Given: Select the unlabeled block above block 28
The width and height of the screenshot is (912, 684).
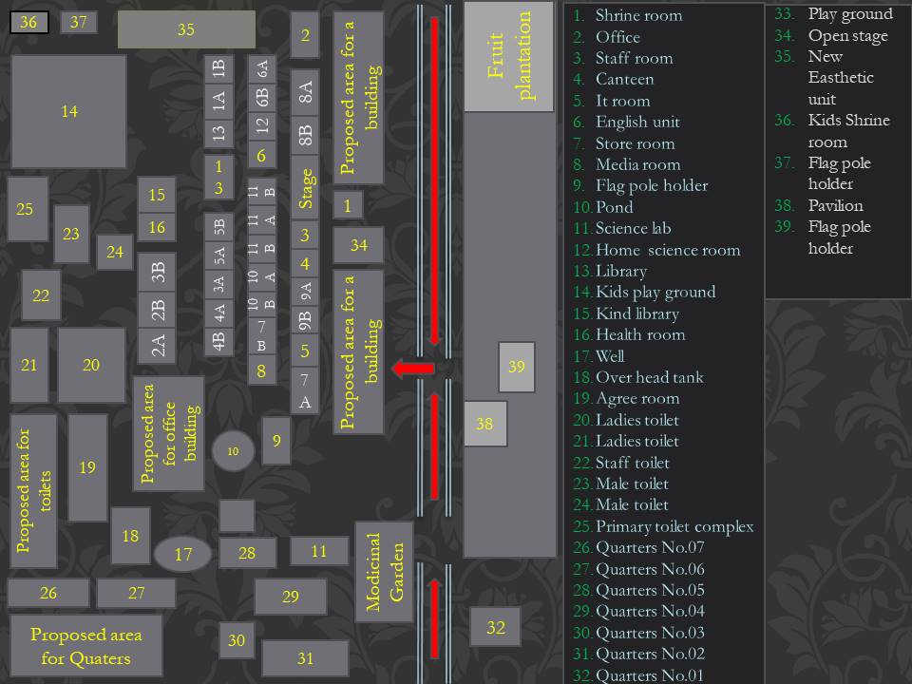Looking at the screenshot, I should (237, 516).
